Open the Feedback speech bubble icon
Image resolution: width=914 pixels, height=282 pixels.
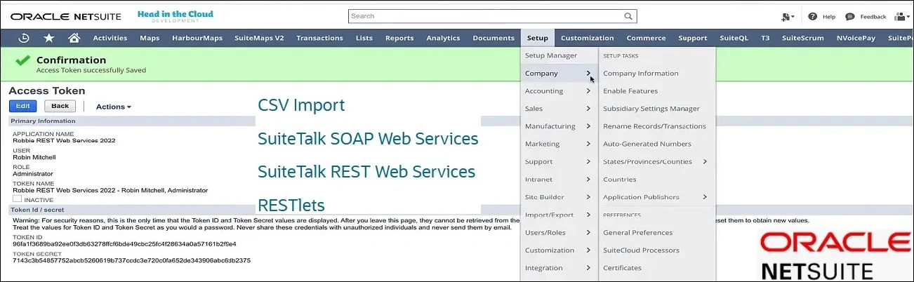click(x=850, y=16)
